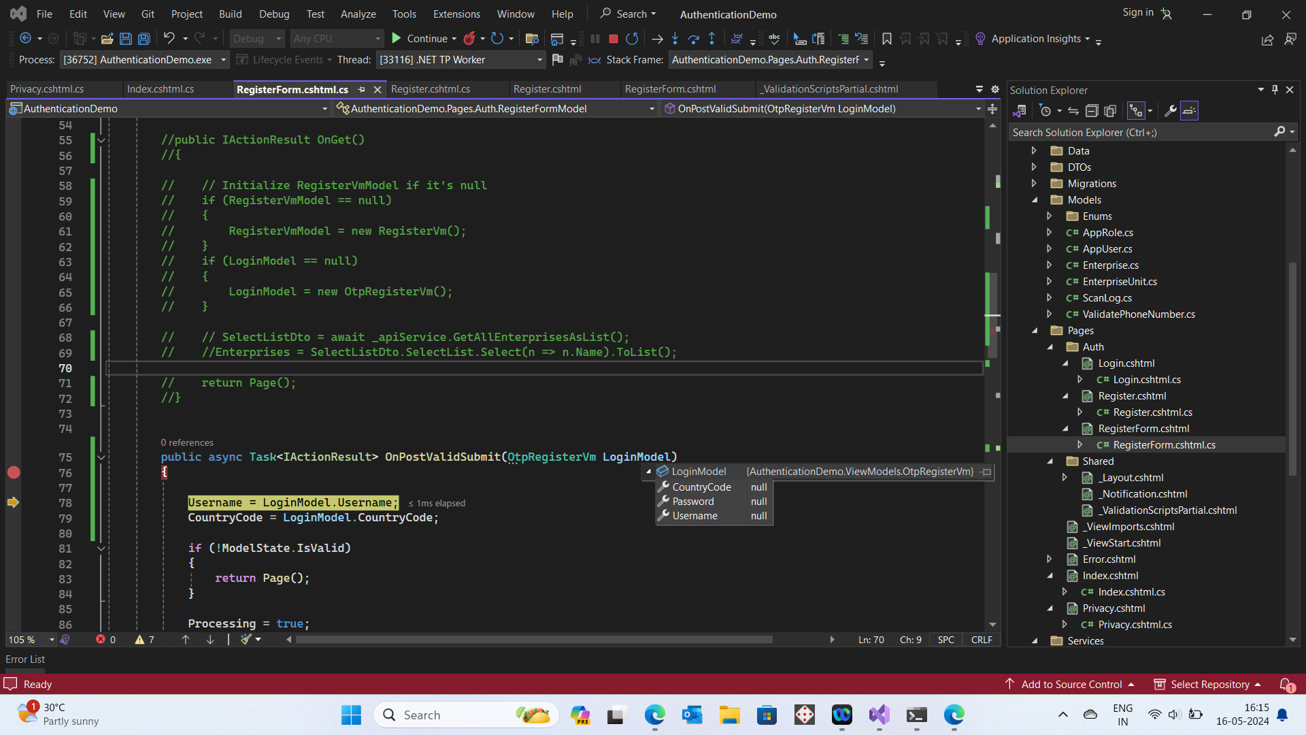Viewport: 1306px width, 735px height.
Task: Expand the Migrations folder
Action: pos(1035,183)
